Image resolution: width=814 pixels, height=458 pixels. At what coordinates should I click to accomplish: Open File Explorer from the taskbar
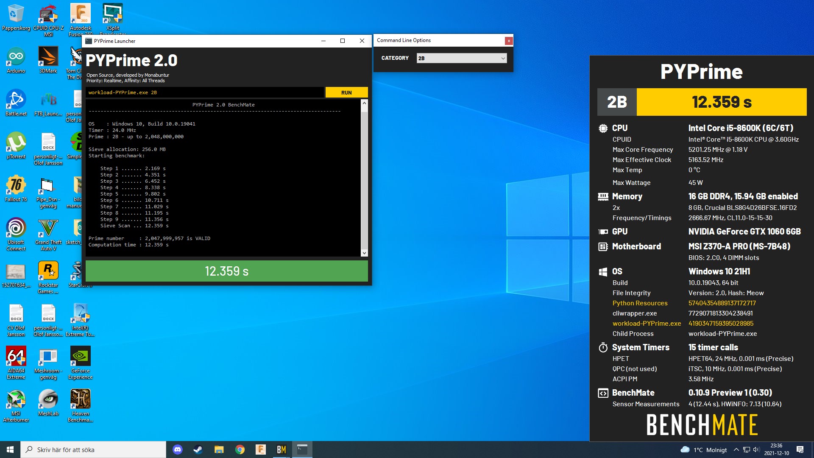pyautogui.click(x=219, y=450)
